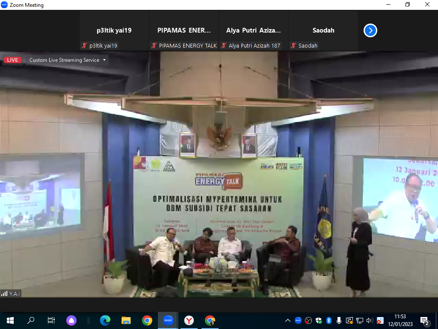The width and height of the screenshot is (438, 329).
Task: Open network status tray icon
Action: [359, 320]
